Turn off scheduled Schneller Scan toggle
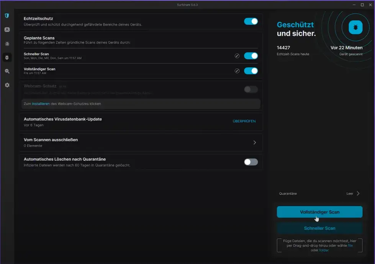 pyautogui.click(x=251, y=56)
